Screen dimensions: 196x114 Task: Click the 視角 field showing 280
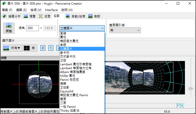click(x=32, y=28)
